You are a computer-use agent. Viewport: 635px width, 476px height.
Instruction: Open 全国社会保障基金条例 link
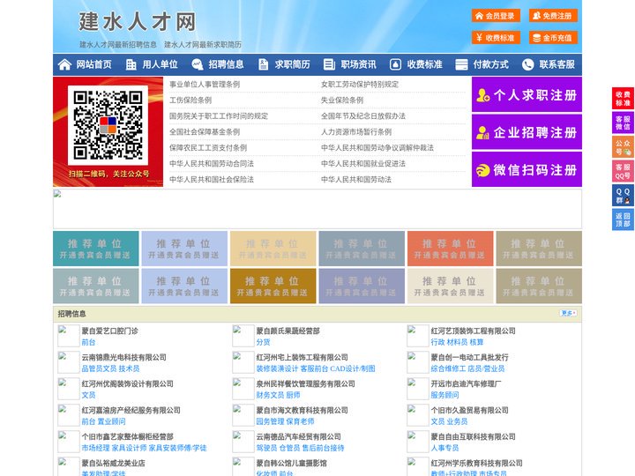tap(205, 132)
